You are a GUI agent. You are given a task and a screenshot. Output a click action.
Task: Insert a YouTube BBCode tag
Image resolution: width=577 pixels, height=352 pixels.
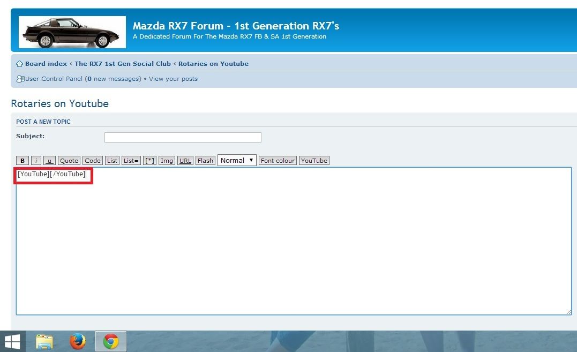click(x=314, y=161)
